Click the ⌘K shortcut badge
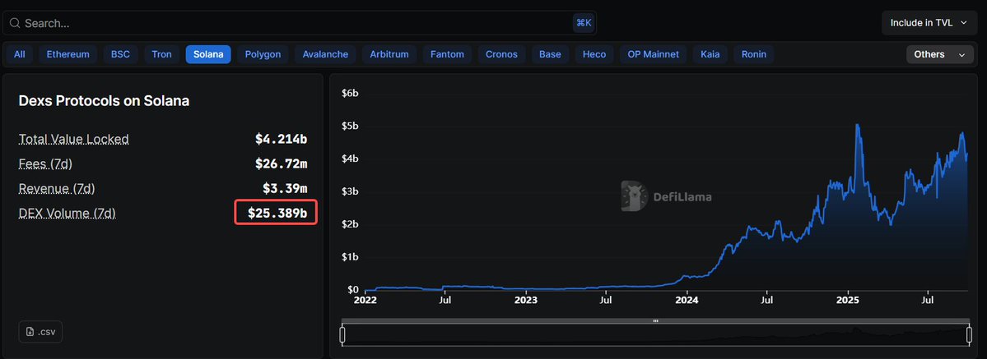987x359 pixels. (584, 23)
